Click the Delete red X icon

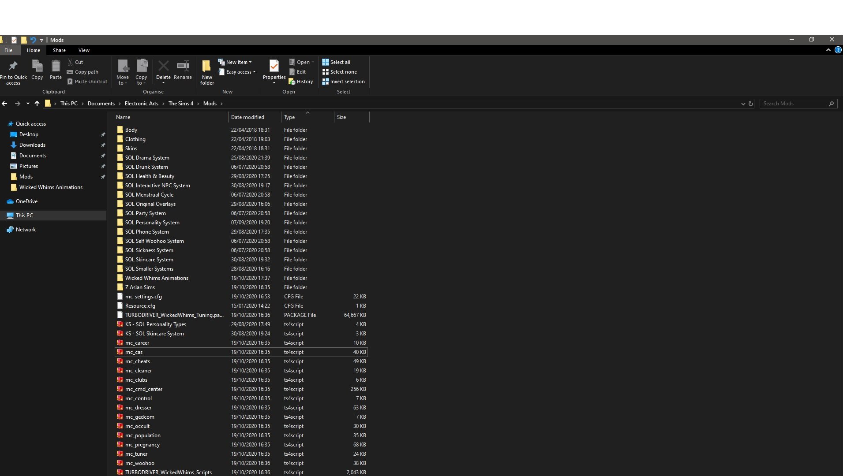coord(163,67)
